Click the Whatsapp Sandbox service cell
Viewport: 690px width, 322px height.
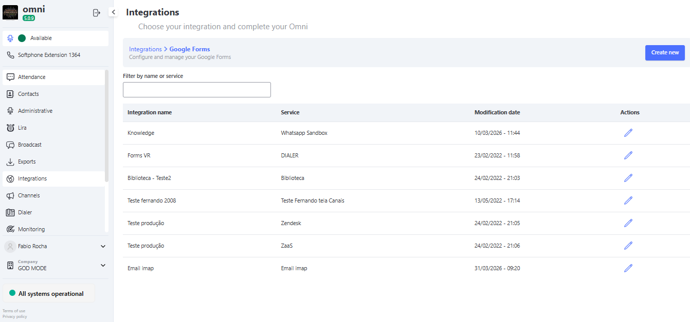tap(304, 133)
